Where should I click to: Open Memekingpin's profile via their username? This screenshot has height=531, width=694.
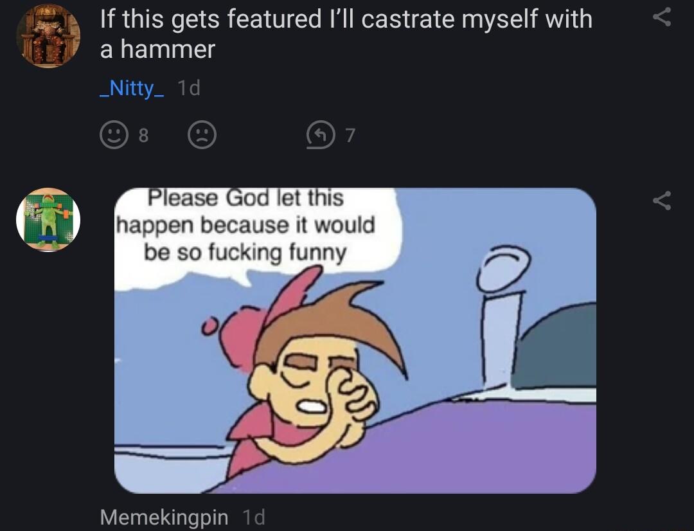coord(163,516)
